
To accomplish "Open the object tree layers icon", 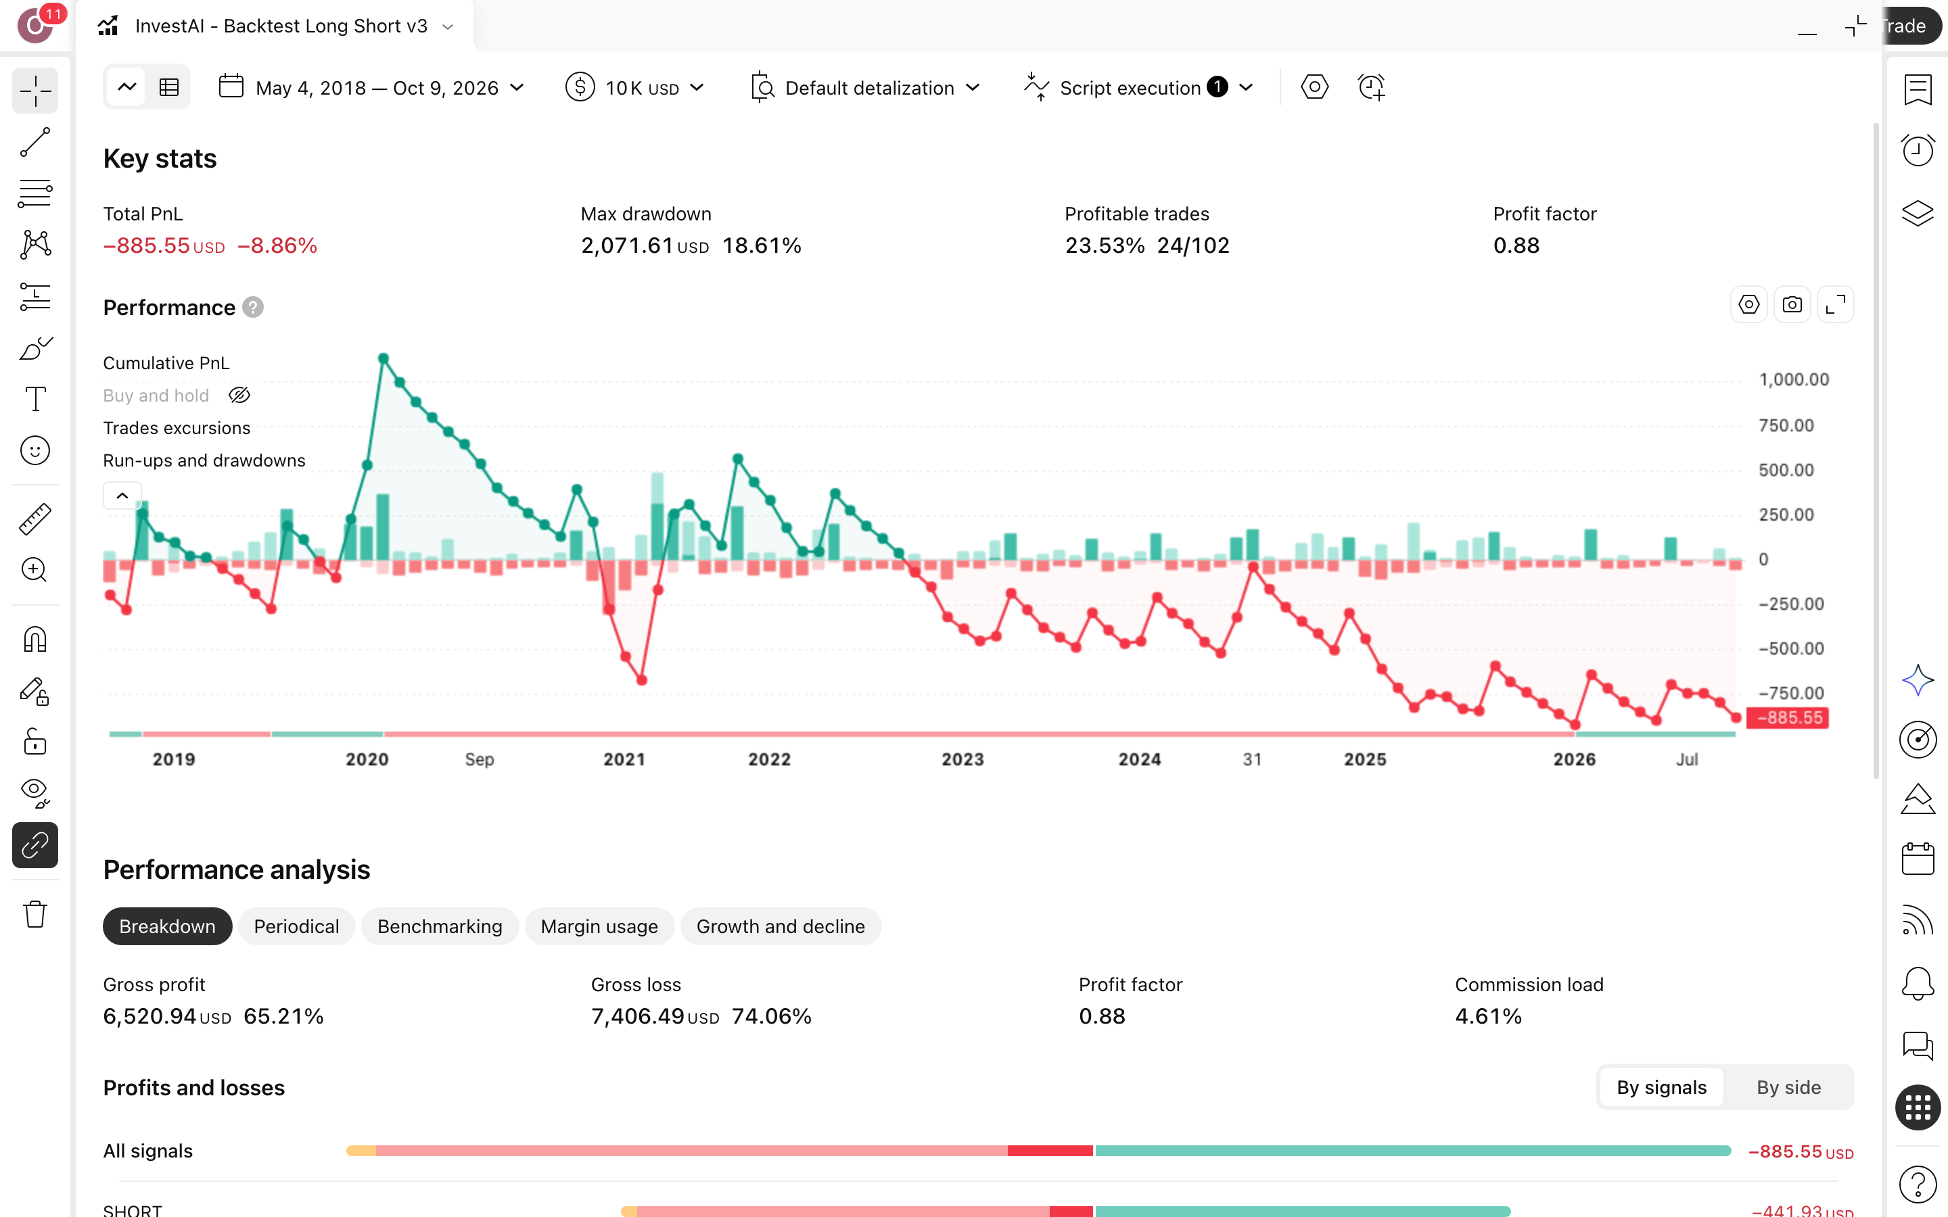I will [1918, 213].
